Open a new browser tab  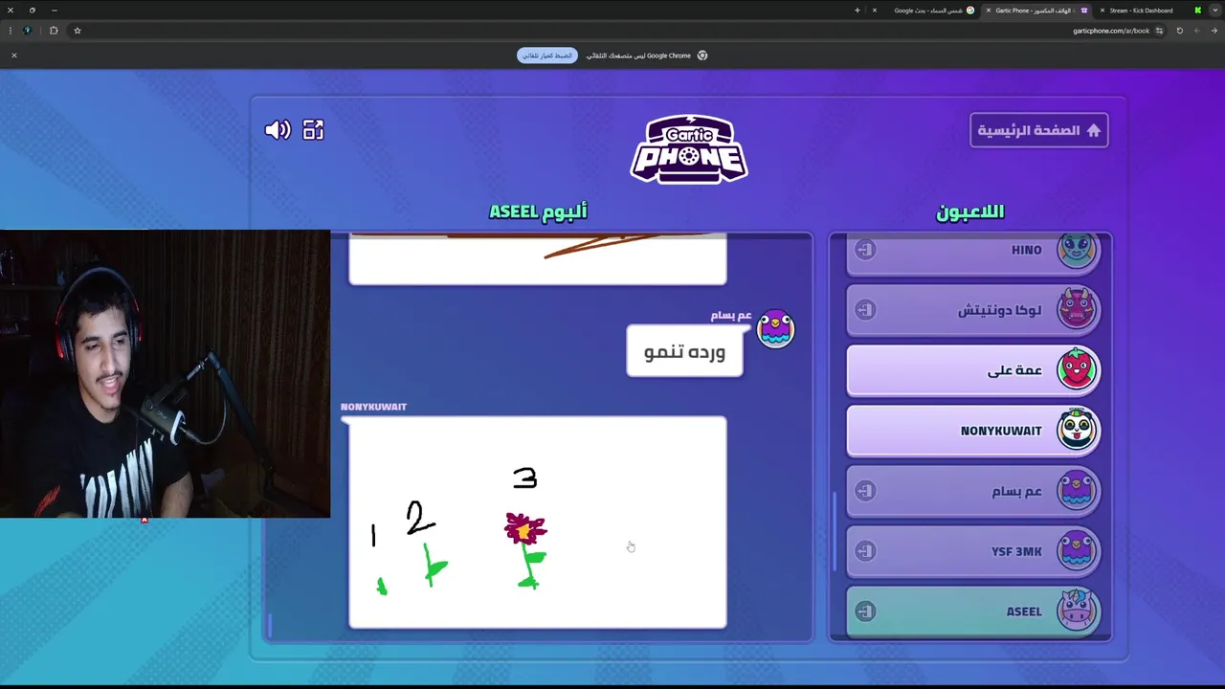(x=857, y=11)
